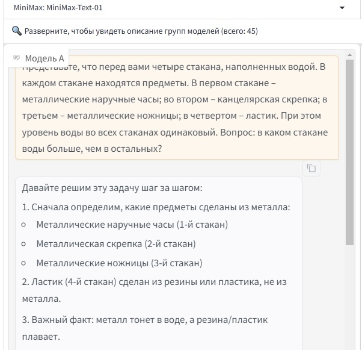
Task: Select the list item about ножницы (3-й стакан)
Action: point(119,263)
